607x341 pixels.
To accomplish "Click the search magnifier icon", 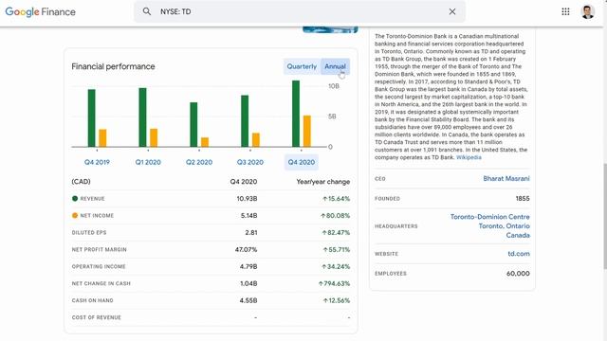I will (147, 11).
